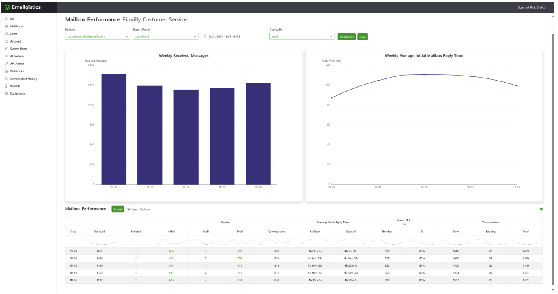Open Export Options
Viewport: 558px width, 294px height.
[139, 209]
